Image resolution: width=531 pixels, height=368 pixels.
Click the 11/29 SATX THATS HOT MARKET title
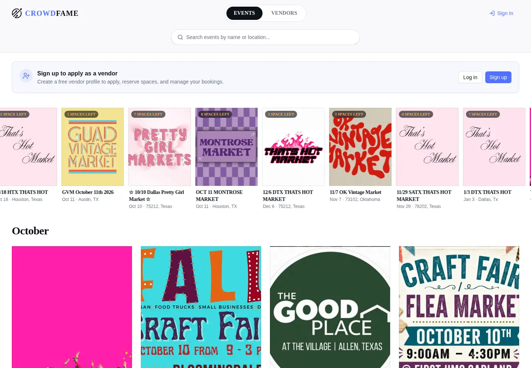[x=424, y=196]
